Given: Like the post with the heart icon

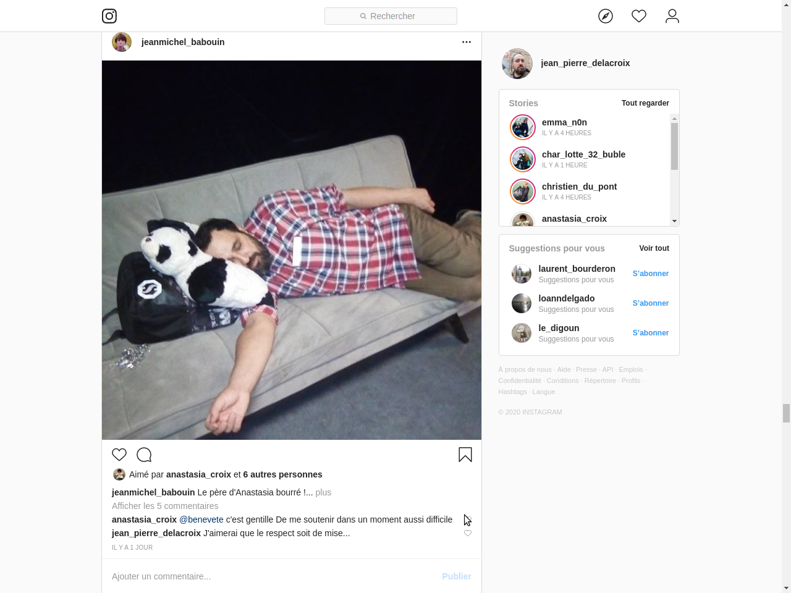Looking at the screenshot, I should [119, 455].
